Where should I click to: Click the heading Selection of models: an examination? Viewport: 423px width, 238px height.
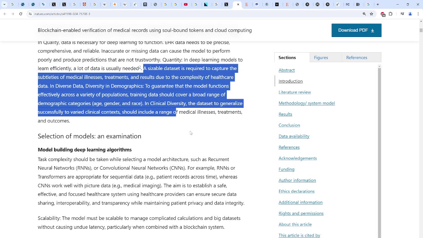coord(89,136)
